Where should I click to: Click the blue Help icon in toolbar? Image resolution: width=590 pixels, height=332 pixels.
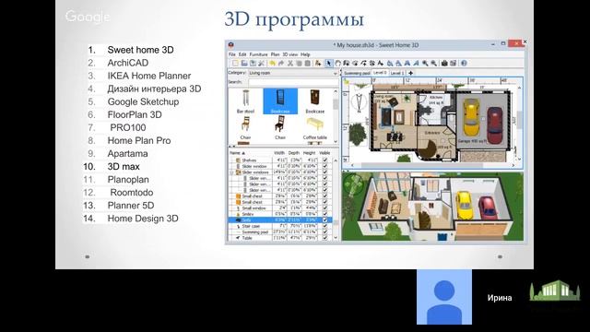[464, 64]
